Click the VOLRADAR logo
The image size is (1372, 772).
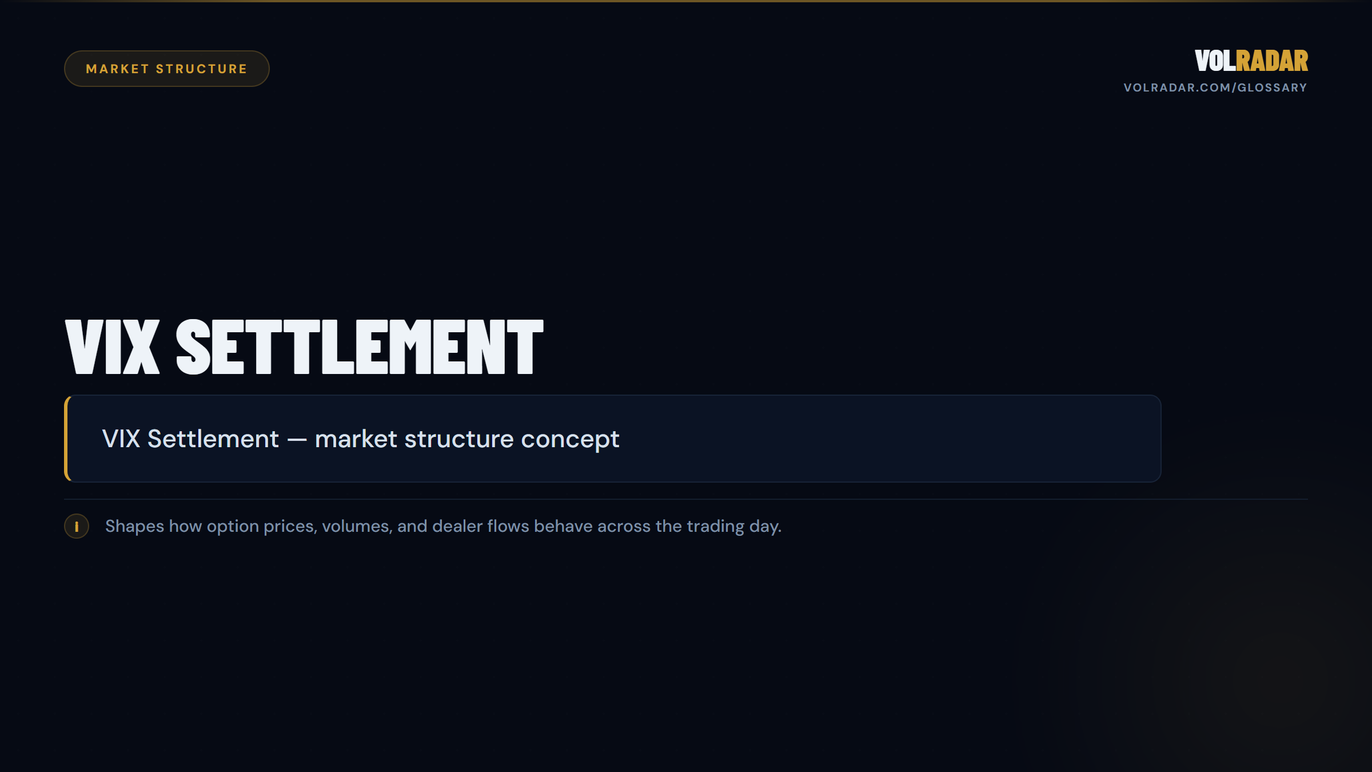point(1251,61)
